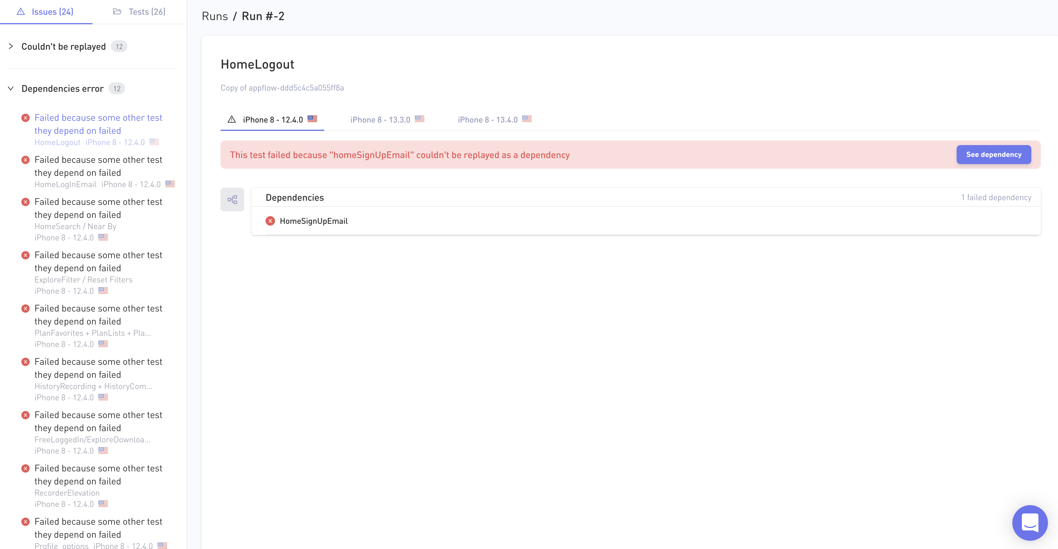Select the HomeLogout issue in the sidebar

[x=98, y=124]
